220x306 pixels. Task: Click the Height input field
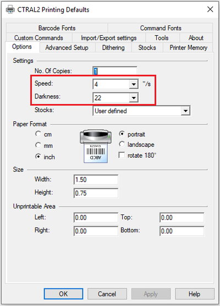pyautogui.click(x=96, y=193)
